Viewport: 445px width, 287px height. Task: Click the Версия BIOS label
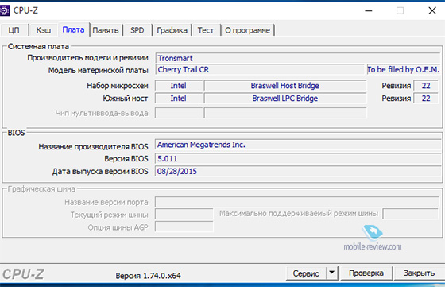tap(126, 159)
